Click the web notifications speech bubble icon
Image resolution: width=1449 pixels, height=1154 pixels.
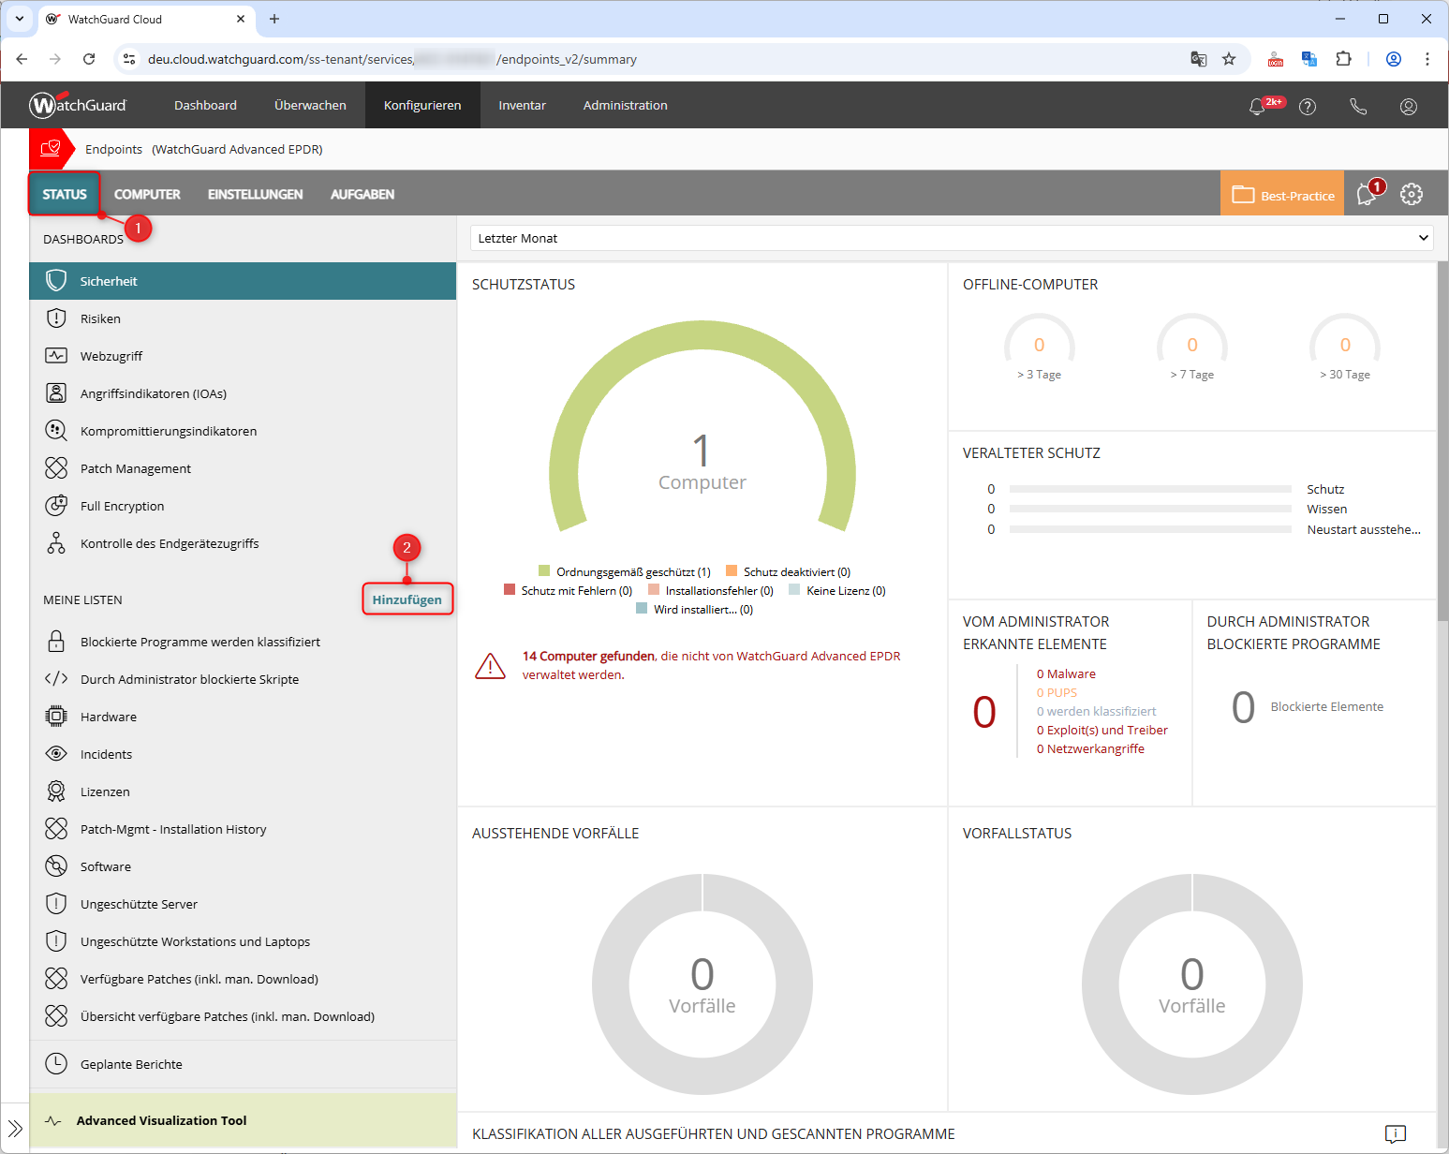pos(1367,194)
